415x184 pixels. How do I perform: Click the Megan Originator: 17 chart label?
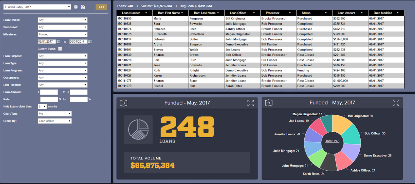pyautogui.click(x=307, y=114)
